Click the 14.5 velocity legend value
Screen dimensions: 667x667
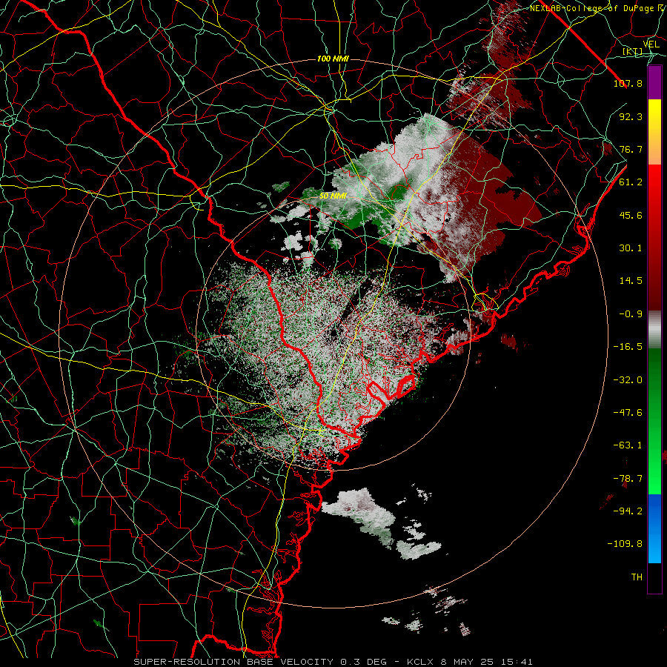[631, 281]
